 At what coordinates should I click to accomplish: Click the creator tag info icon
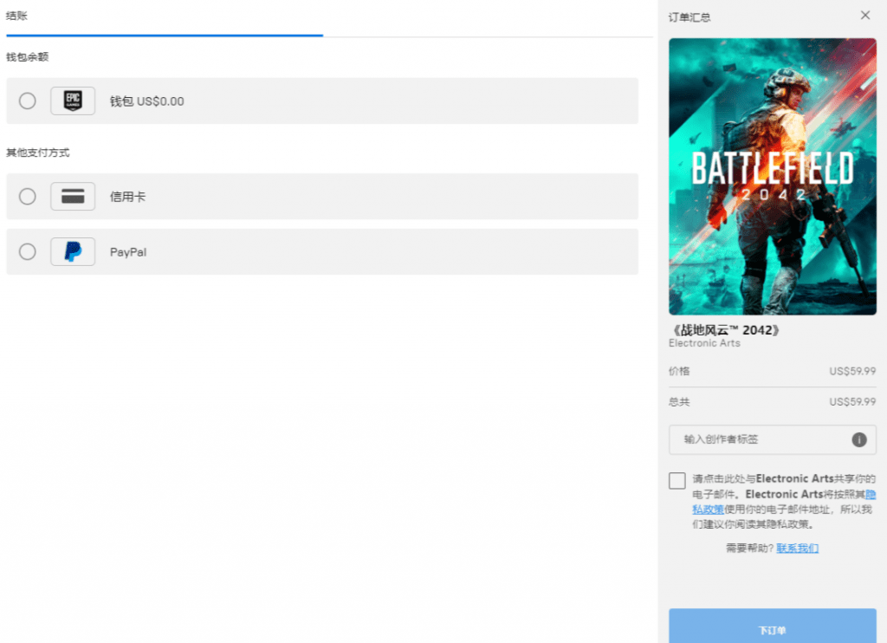(x=858, y=440)
